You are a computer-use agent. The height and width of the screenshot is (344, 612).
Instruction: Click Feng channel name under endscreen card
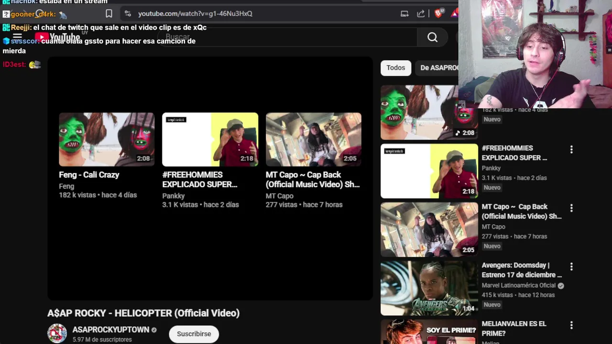[x=66, y=186]
